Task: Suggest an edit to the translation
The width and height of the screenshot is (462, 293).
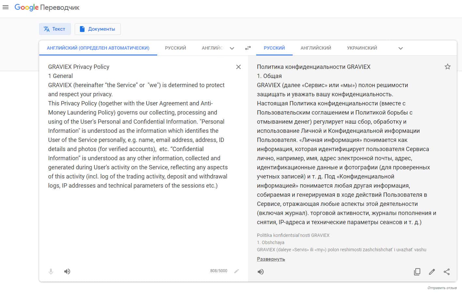Action: pyautogui.click(x=432, y=272)
